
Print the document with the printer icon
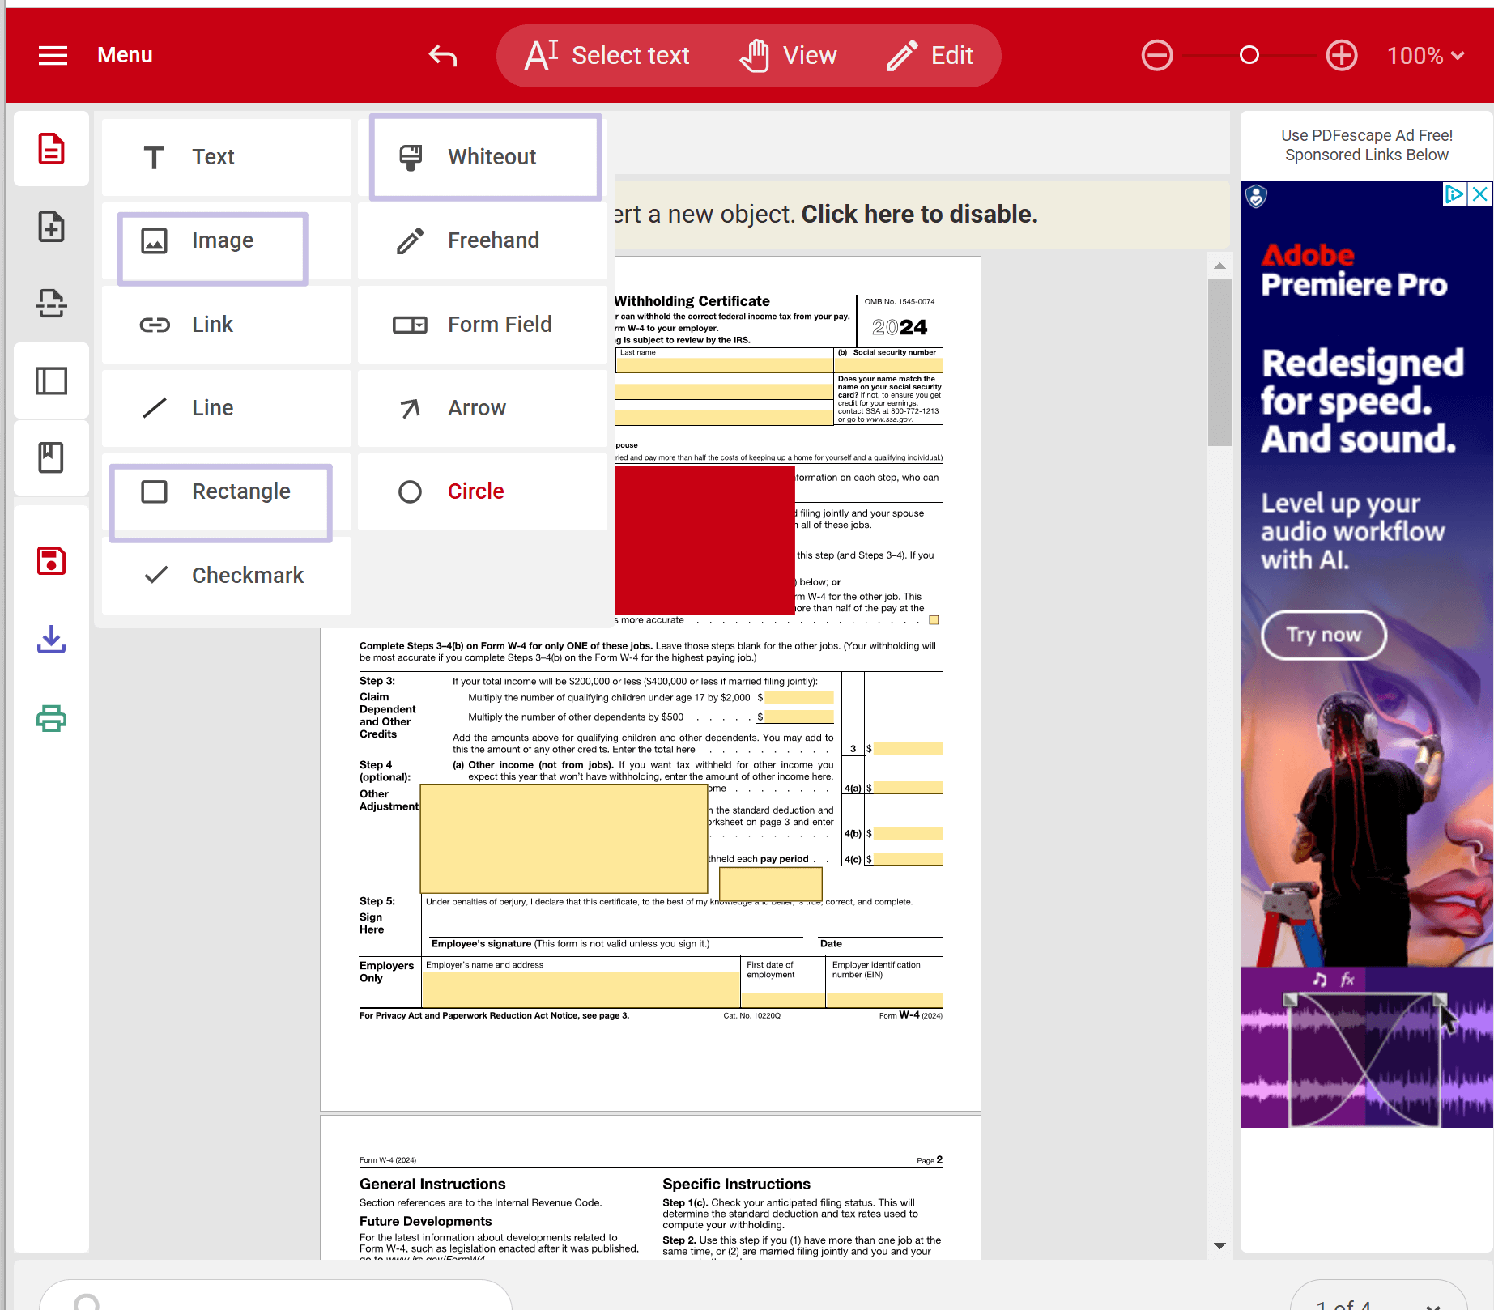pyautogui.click(x=51, y=718)
